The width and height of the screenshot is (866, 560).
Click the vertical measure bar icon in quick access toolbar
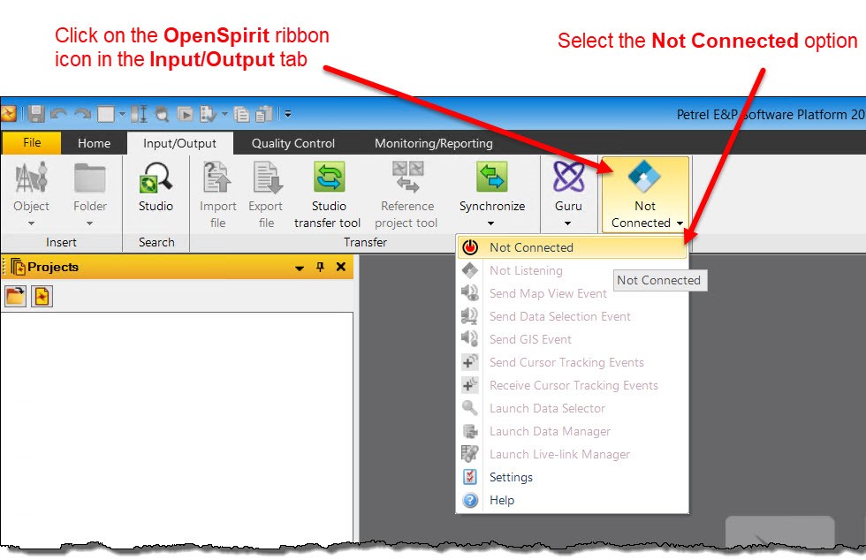140,114
